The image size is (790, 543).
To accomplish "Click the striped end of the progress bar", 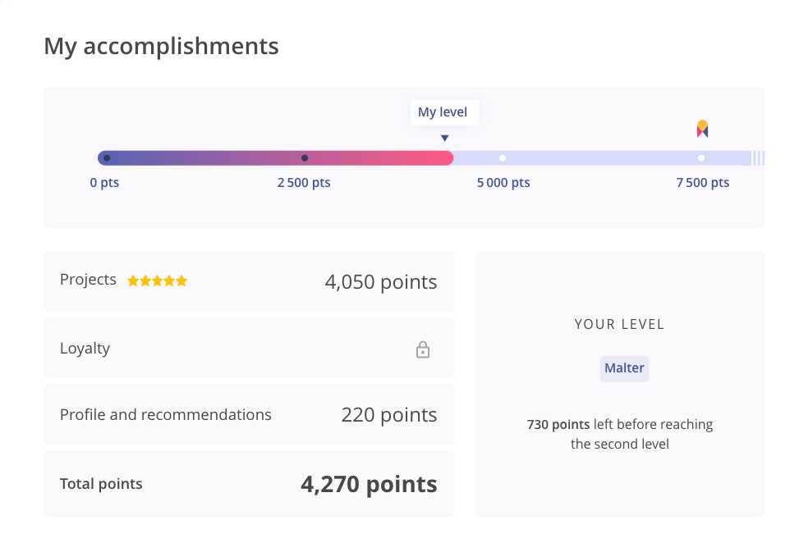I will (x=759, y=158).
